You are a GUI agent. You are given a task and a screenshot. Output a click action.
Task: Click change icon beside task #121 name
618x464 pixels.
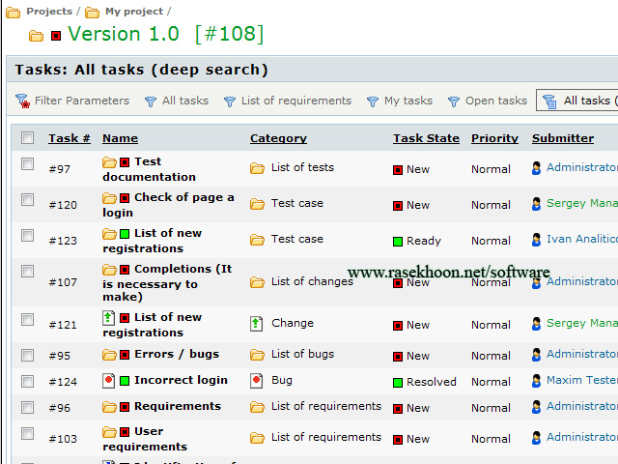[x=108, y=318]
